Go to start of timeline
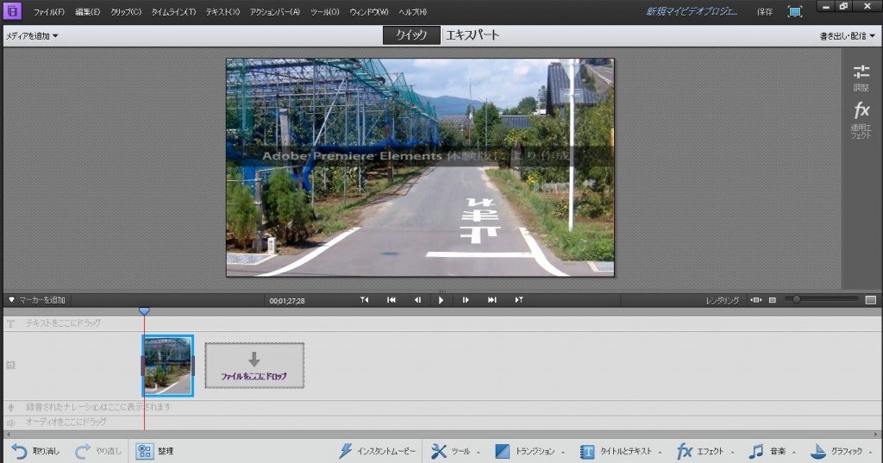 (x=391, y=300)
